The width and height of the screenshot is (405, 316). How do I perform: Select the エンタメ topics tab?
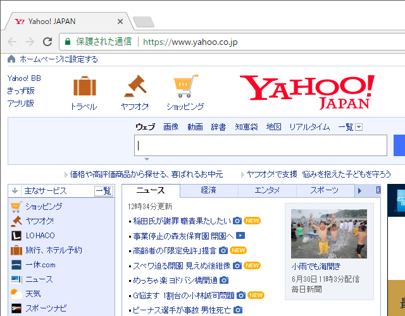click(x=267, y=190)
